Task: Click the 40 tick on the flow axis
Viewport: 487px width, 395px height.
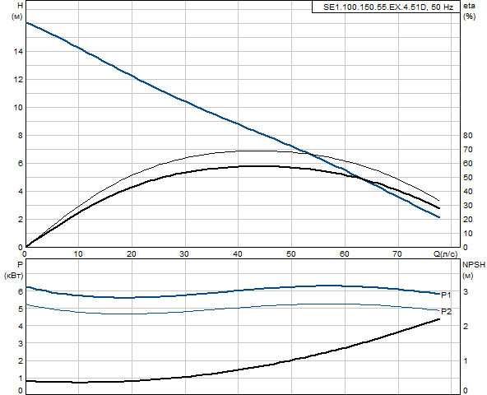Action: point(238,254)
